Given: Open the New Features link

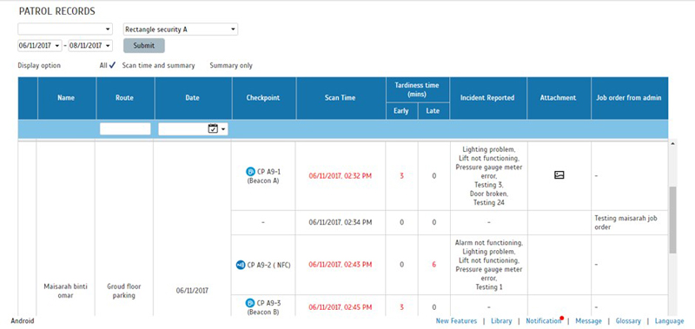Looking at the screenshot, I should point(456,321).
